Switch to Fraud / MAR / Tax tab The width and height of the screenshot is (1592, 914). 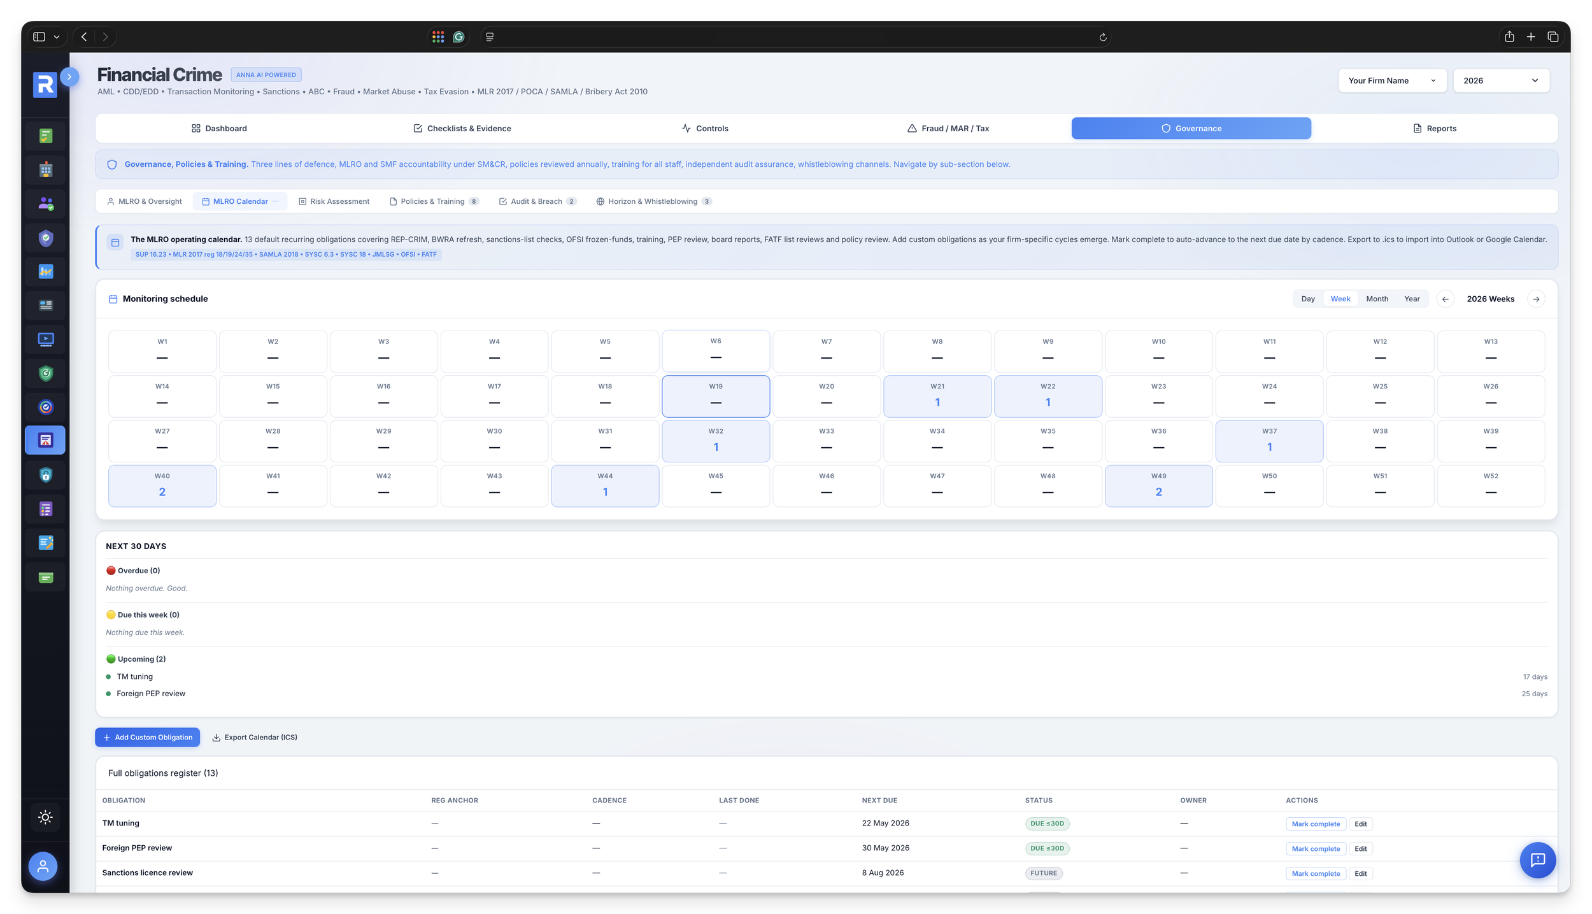pyautogui.click(x=948, y=128)
